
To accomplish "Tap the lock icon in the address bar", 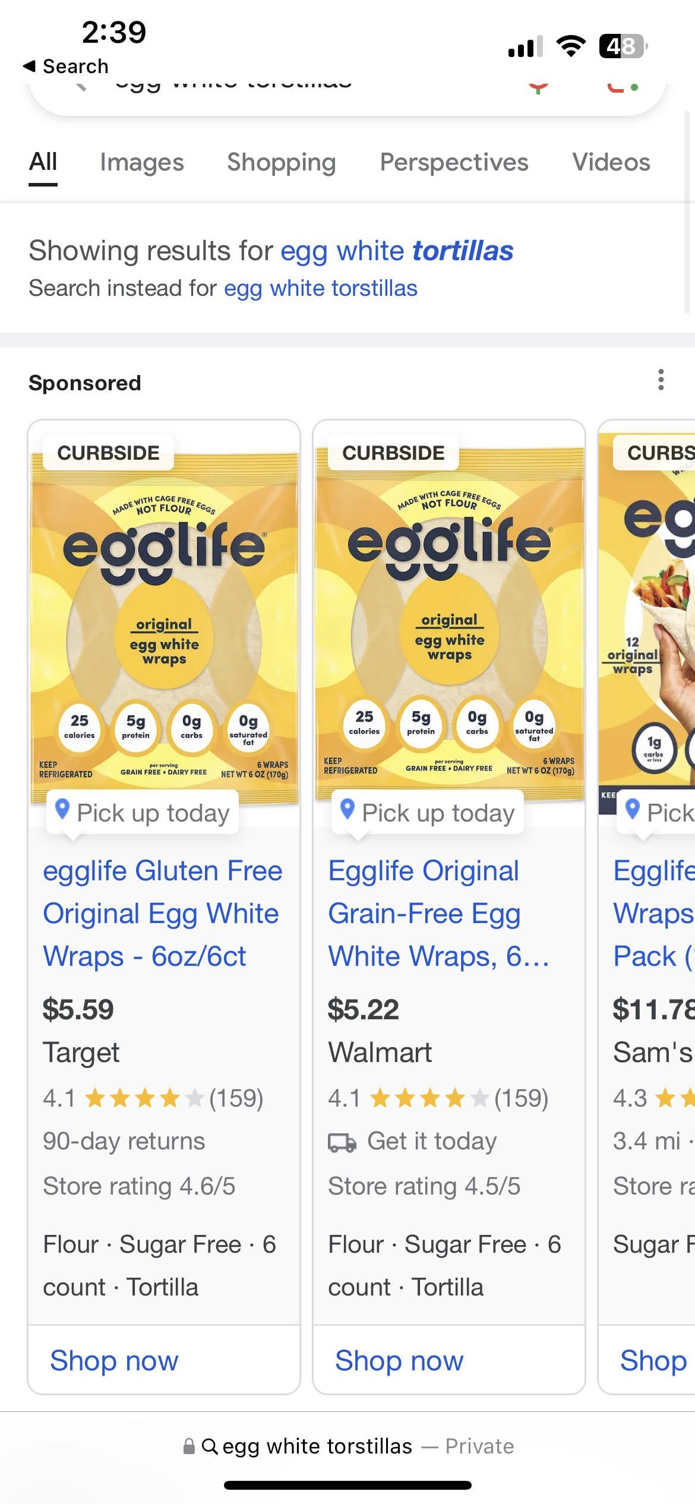I will pyautogui.click(x=189, y=1446).
